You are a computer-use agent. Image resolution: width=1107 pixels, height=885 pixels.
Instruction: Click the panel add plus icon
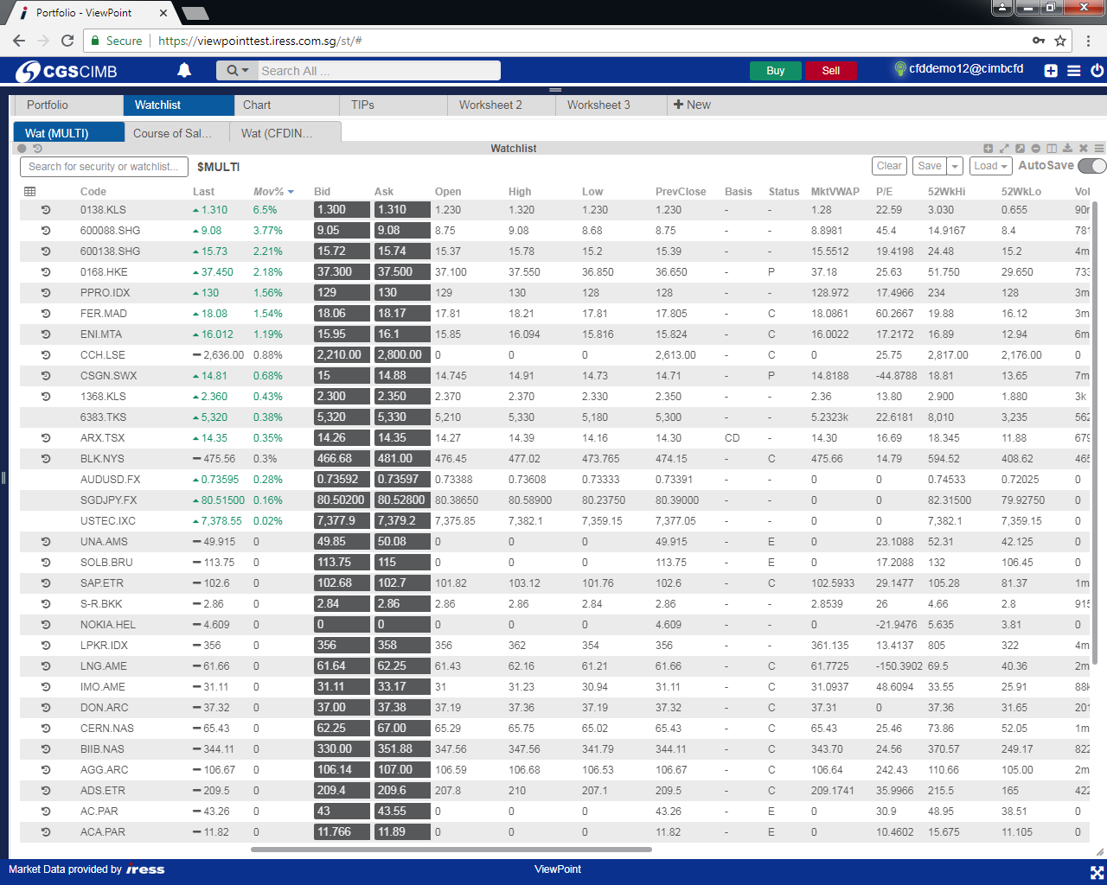(x=989, y=149)
